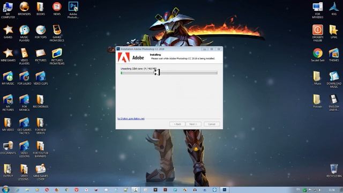Click the taskbar clock
Screen dimensions: 343x193
(x=332, y=190)
